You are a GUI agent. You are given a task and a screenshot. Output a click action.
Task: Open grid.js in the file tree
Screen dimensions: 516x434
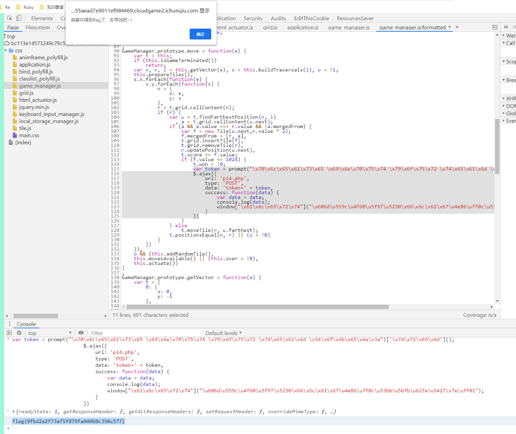pos(26,93)
